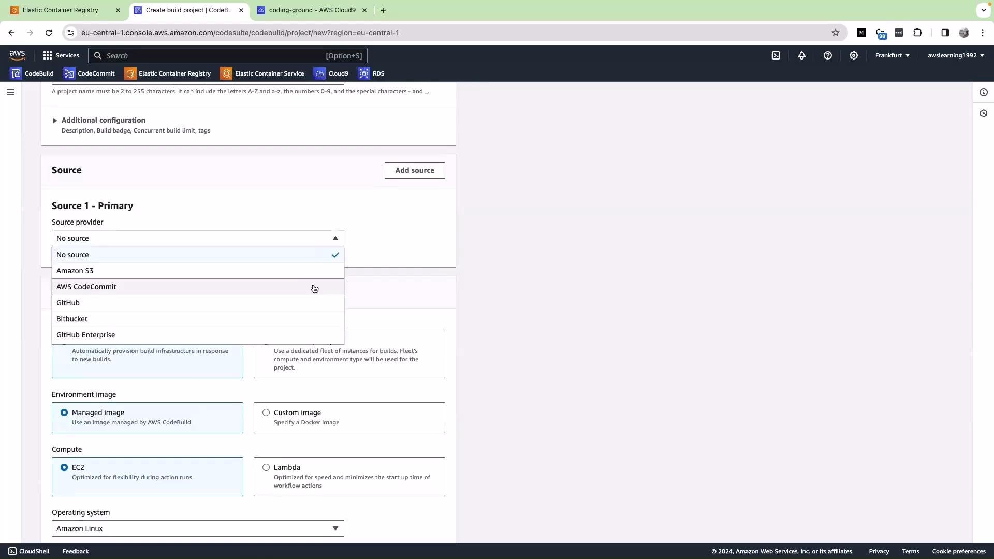Open a new browser tab
The height and width of the screenshot is (559, 994).
pyautogui.click(x=383, y=10)
